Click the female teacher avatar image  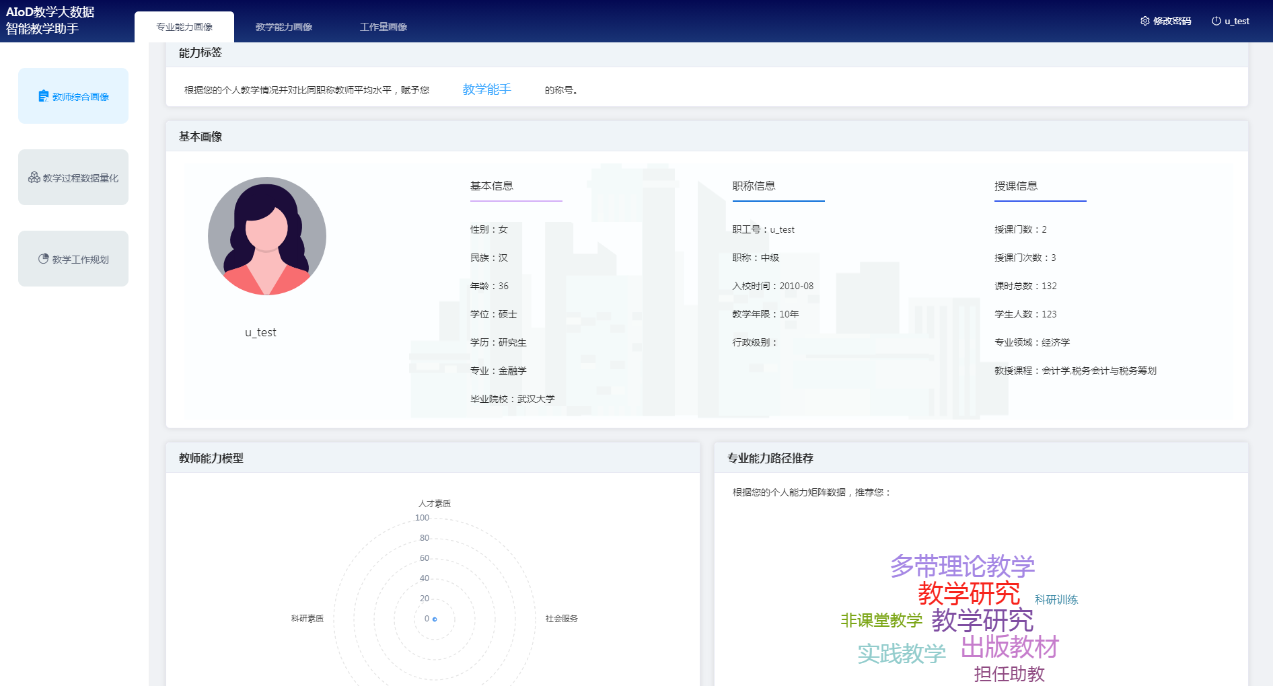266,236
